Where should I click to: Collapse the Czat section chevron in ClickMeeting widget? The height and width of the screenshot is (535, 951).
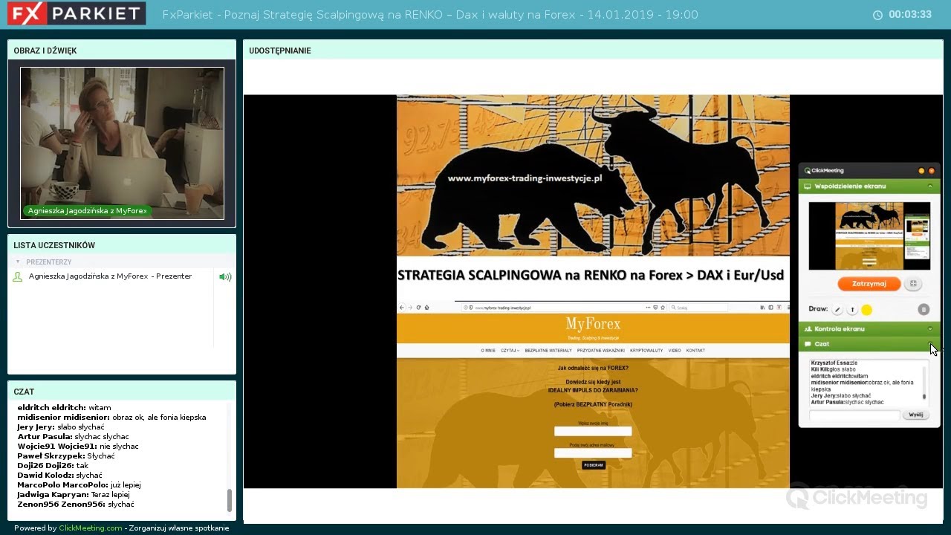[x=930, y=344]
